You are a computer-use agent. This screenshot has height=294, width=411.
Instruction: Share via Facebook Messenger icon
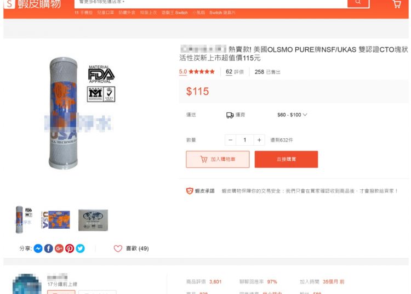pos(38,248)
